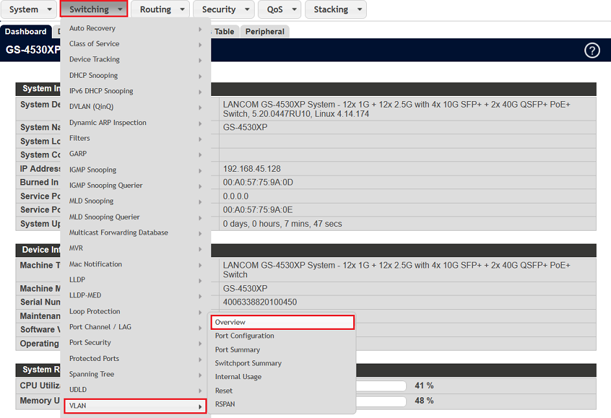
Task: Click RSPAN in the VLAN submenu
Action: (225, 404)
